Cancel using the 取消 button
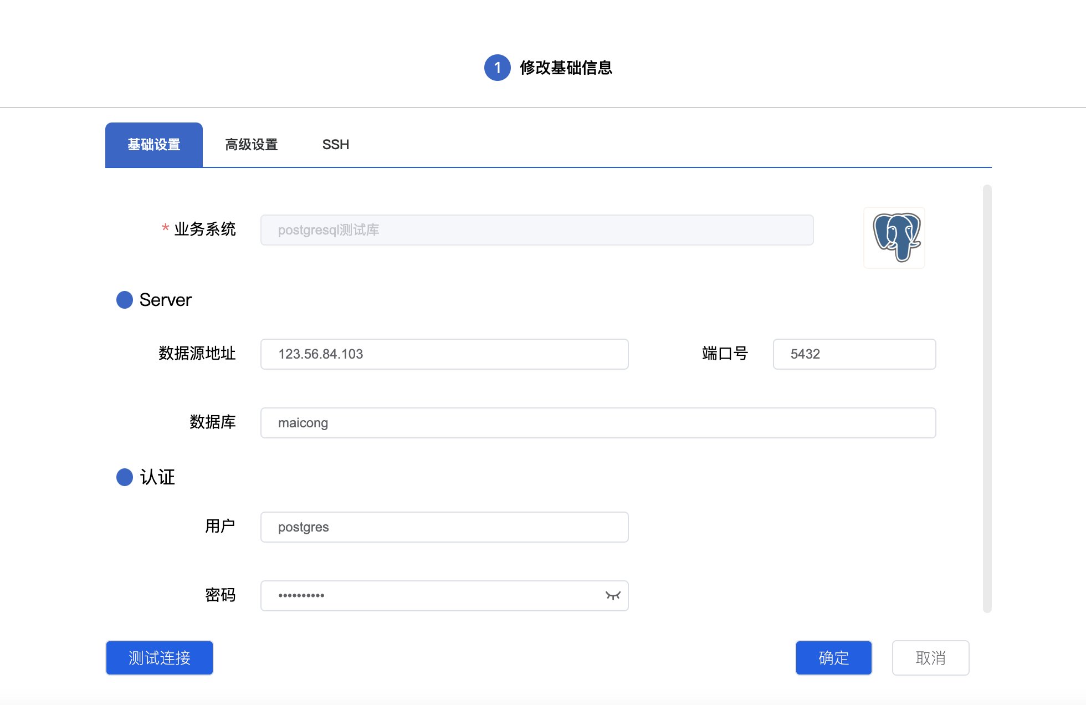 (930, 658)
